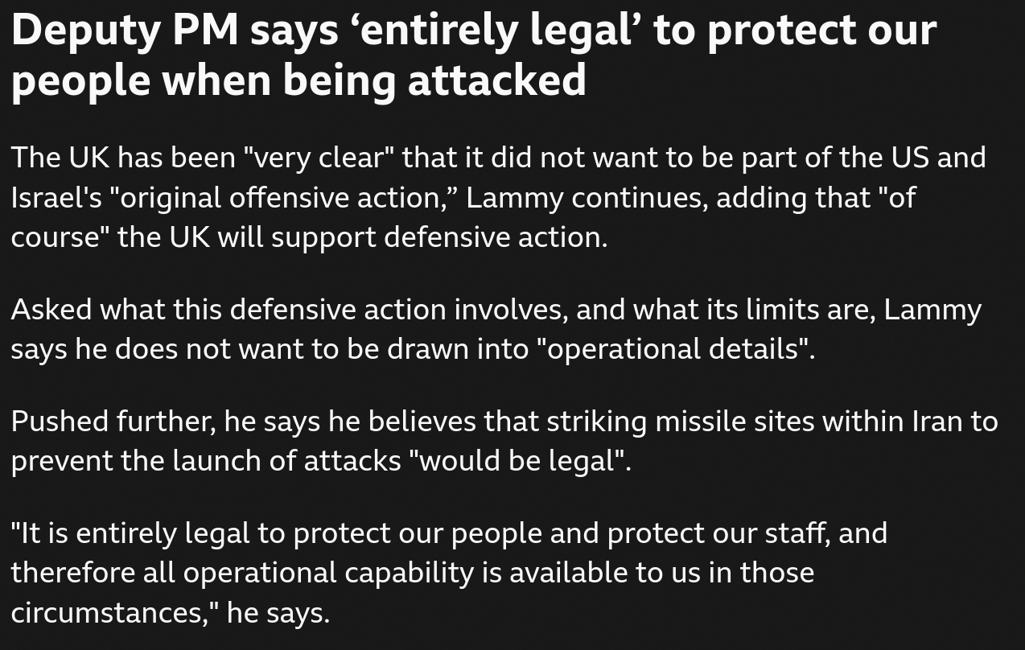Viewport: 1025px width, 650px height.
Task: Click the Deputy PM headline
Action: point(474,55)
